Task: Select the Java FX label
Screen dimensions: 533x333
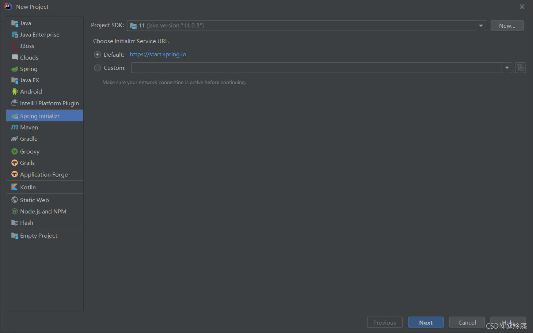Action: 30,80
